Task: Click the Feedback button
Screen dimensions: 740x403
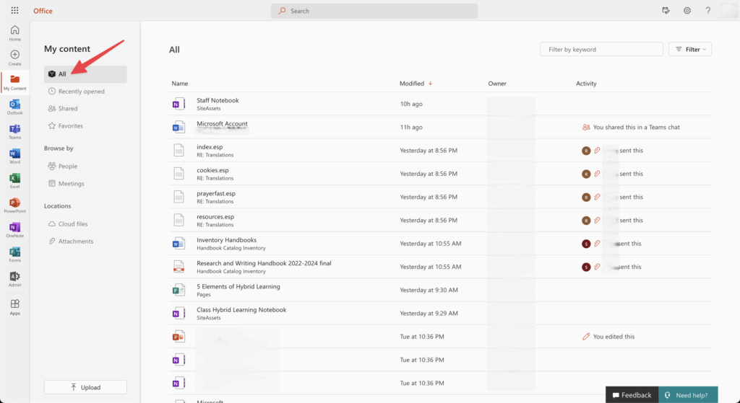Action: tap(630, 395)
